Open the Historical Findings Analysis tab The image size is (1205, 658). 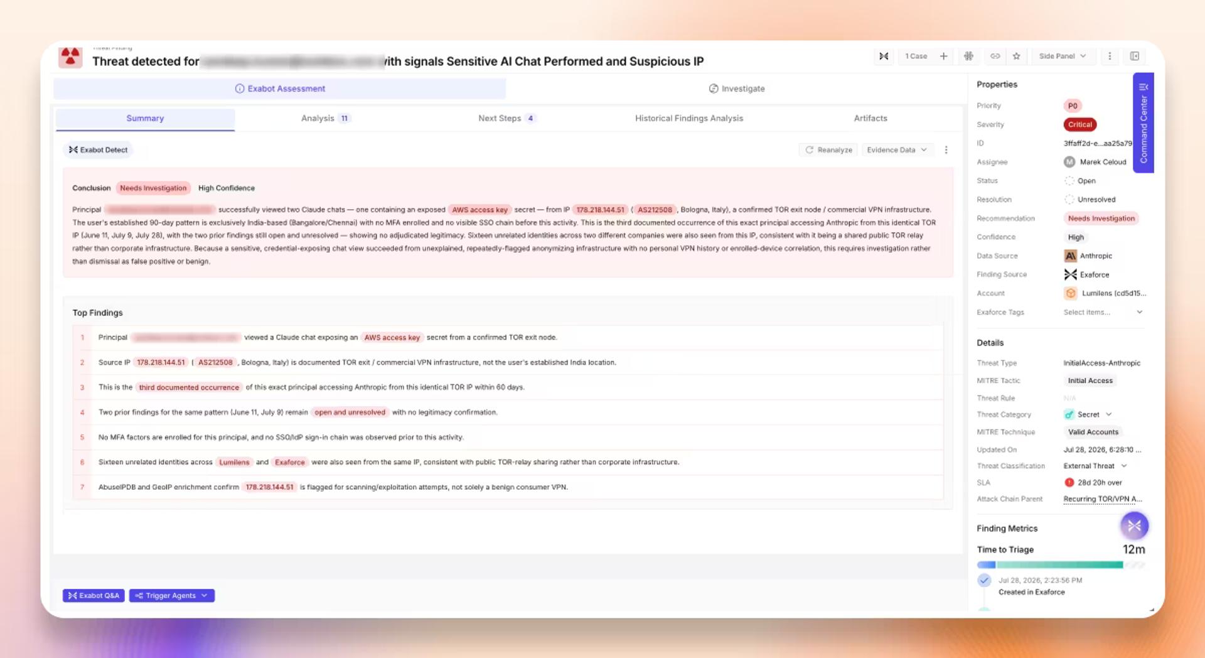click(x=688, y=118)
